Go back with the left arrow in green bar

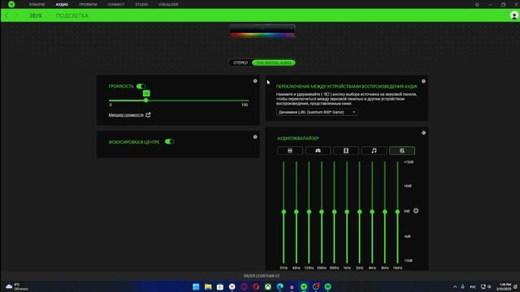[x=6, y=15]
